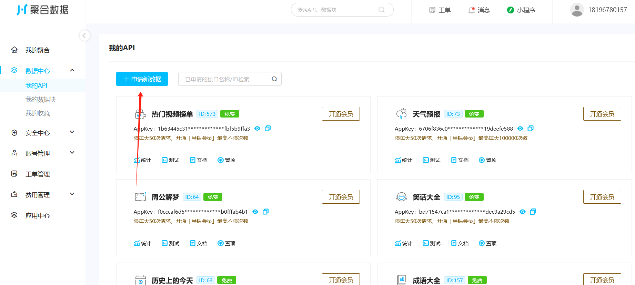
Task: Click the 历史上的今天 title
Action: (x=172, y=281)
